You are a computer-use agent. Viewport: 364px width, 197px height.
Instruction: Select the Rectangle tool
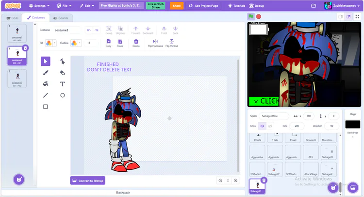(x=46, y=106)
